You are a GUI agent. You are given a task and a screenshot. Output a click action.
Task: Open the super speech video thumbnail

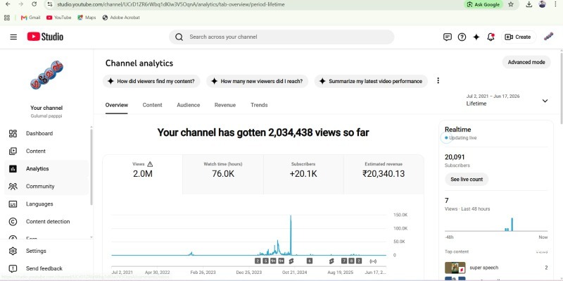pyautogui.click(x=455, y=268)
